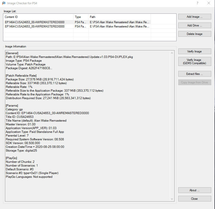Click Scenario #0: type=0x01 (Single Player)
Screen dimensions: 215x209
click(32, 173)
